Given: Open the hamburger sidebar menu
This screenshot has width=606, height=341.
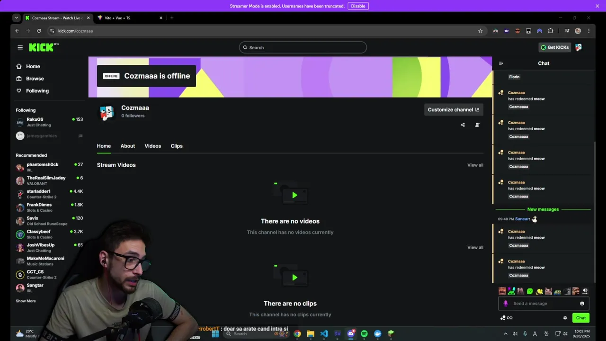Looking at the screenshot, I should point(20,47).
